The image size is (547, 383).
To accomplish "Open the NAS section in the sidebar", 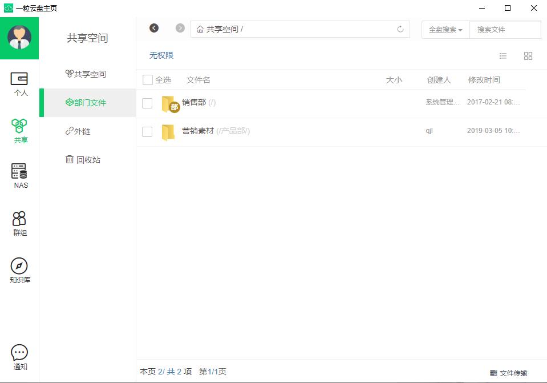I will 19,175.
